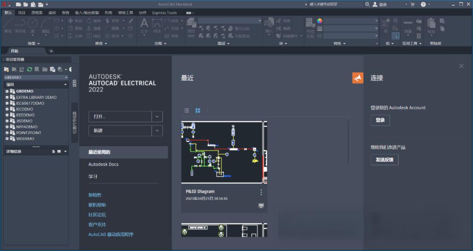Click the refresh icon in Project Manager
The height and width of the screenshot is (251, 473).
pyautogui.click(x=29, y=69)
